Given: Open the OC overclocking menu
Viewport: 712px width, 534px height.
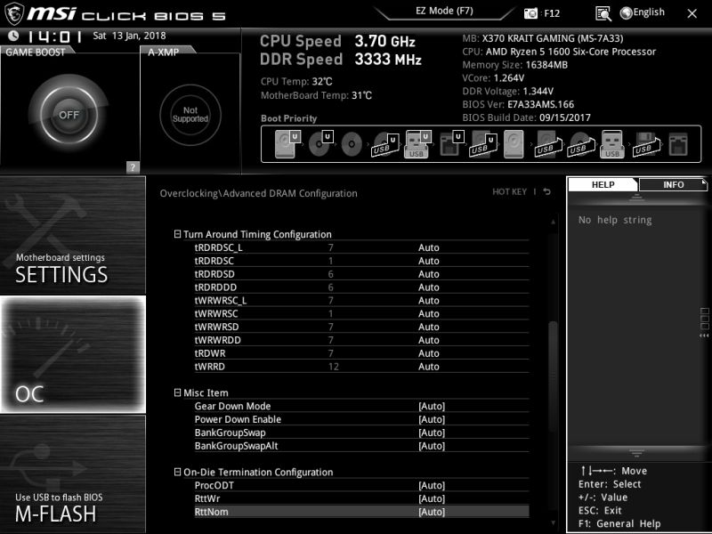Looking at the screenshot, I should point(73,354).
